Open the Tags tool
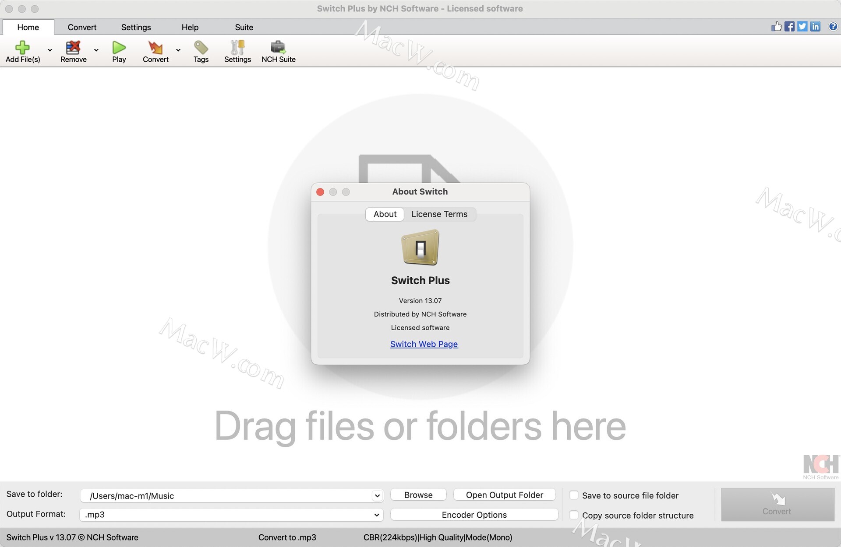Screen dimensions: 841x547 (201, 48)
